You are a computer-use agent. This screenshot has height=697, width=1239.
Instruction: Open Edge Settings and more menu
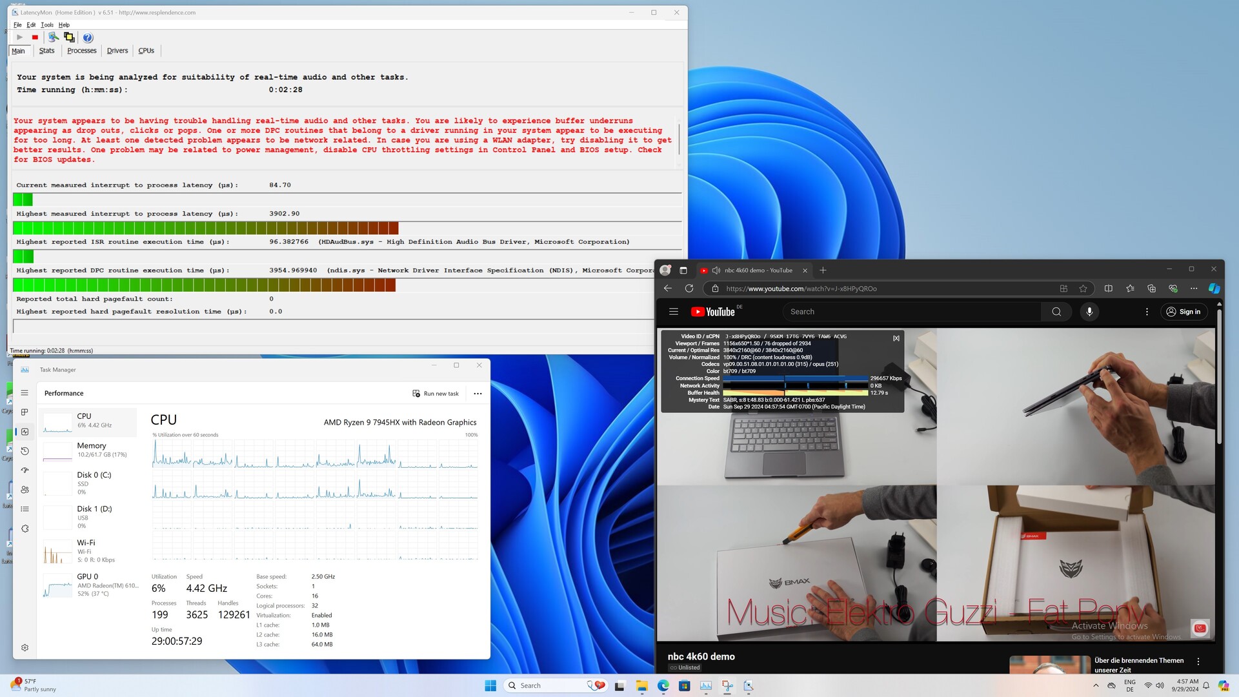[1194, 288]
